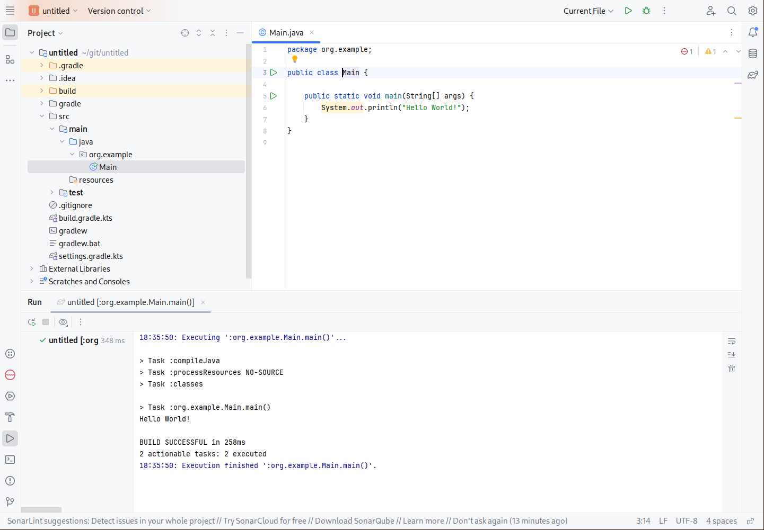Select the Main class in Project tree
Screen dimensions: 764x530
108,166
